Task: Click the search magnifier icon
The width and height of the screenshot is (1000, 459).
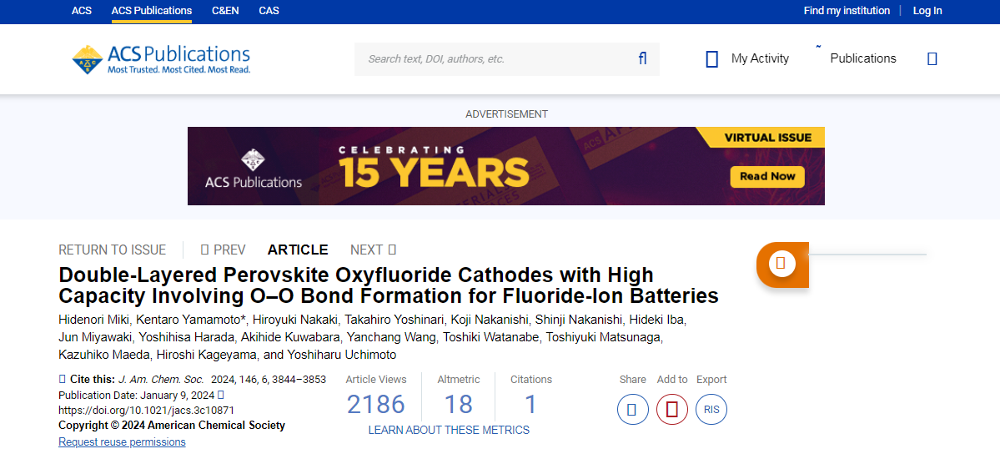Action: tap(642, 58)
